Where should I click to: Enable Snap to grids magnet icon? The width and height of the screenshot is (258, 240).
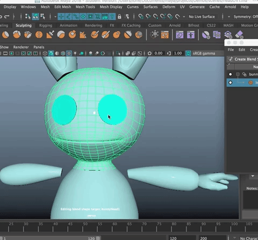(x=141, y=17)
